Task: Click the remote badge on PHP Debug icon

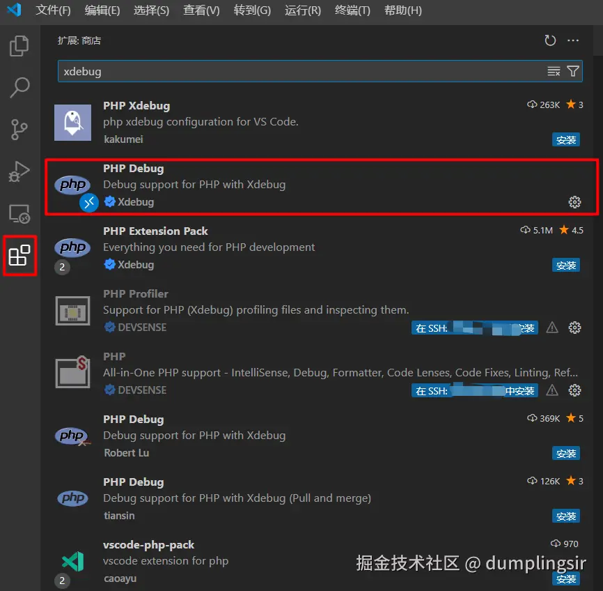Action: [x=89, y=203]
